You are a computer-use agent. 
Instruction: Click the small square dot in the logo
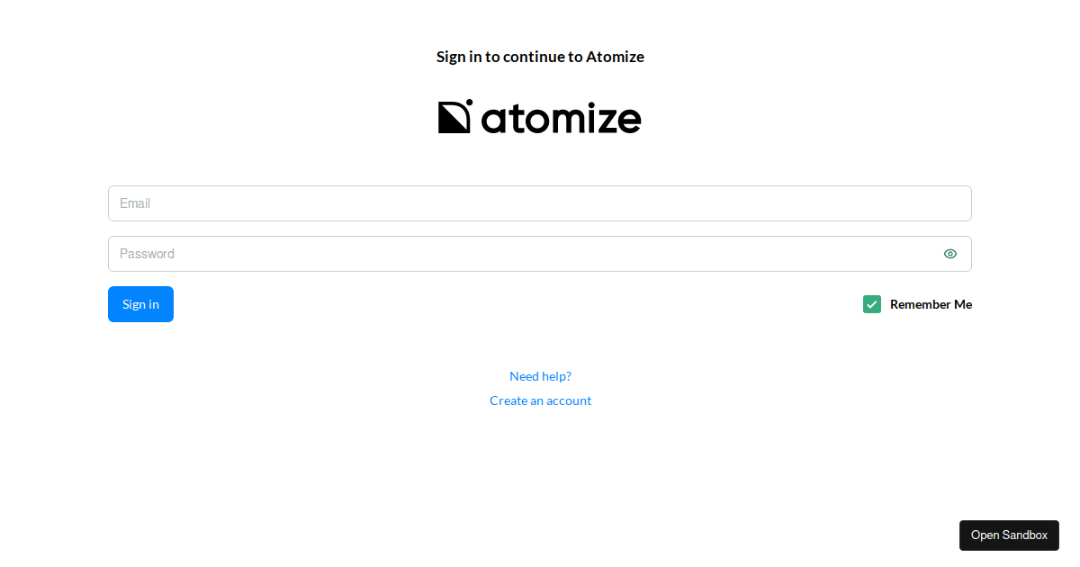[x=467, y=102]
